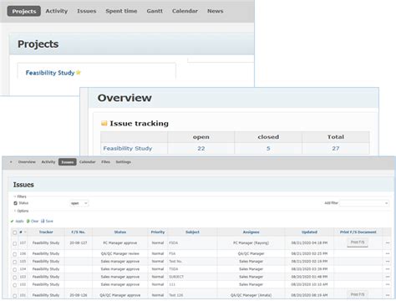Viewport: 396px width, 301px height.
Task: Click F/S No. 20-08-127 cell
Action: point(79,243)
